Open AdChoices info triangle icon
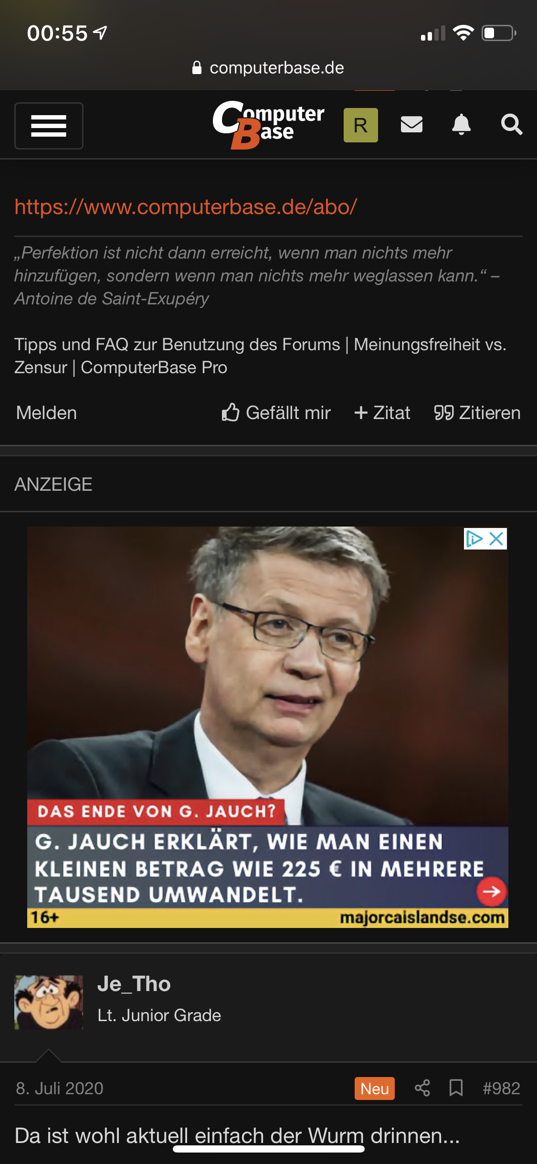 point(474,539)
